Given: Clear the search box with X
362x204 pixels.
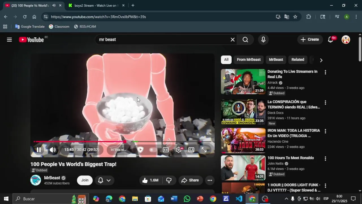Looking at the screenshot, I should 232,40.
